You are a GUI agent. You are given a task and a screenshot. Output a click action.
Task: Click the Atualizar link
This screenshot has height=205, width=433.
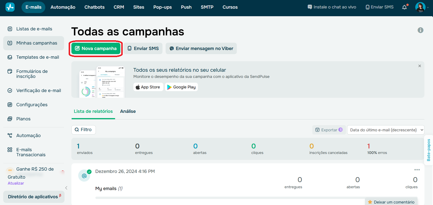tap(16, 183)
